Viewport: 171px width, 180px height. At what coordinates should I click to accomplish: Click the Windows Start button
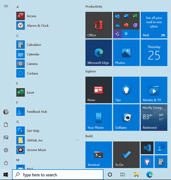[x=6, y=175]
